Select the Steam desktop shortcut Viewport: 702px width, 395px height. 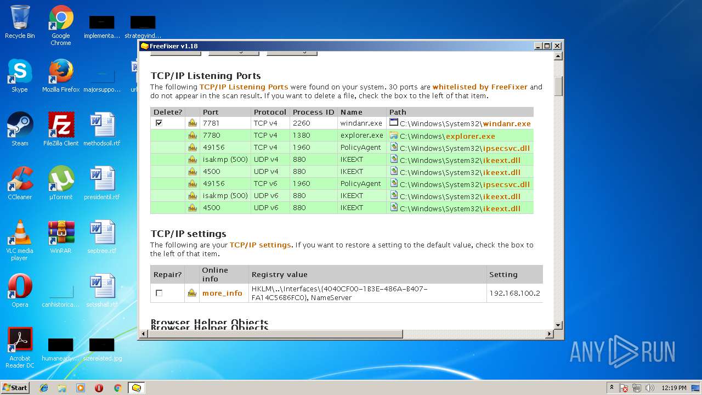point(20,129)
